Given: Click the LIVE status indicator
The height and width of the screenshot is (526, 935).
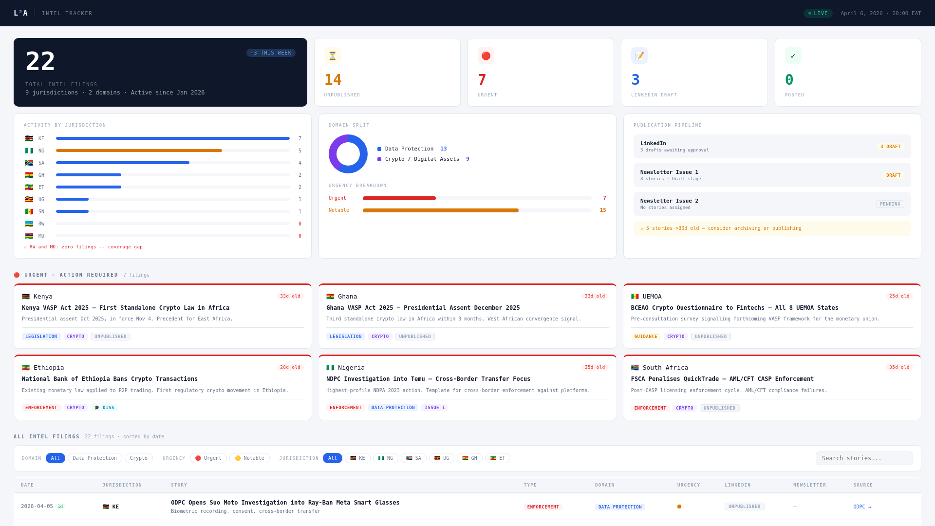Looking at the screenshot, I should coord(818,13).
